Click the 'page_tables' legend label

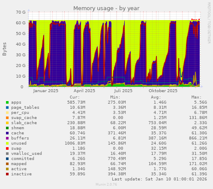25,108
